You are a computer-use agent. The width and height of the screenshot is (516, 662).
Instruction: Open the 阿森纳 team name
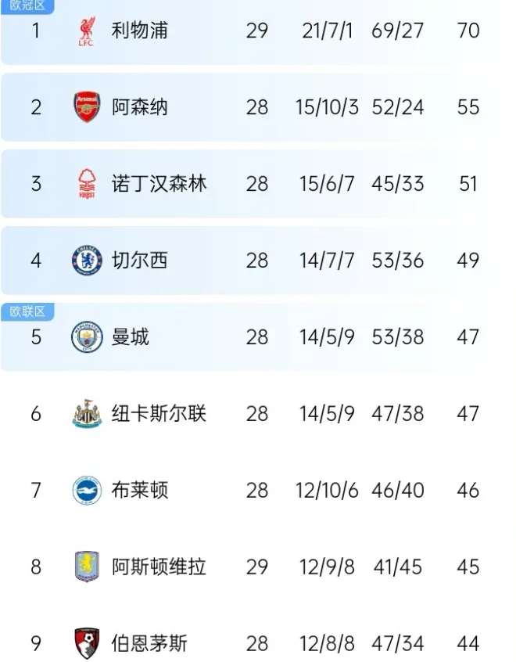140,107
